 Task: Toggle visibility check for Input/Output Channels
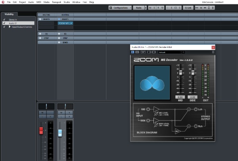[4, 27]
